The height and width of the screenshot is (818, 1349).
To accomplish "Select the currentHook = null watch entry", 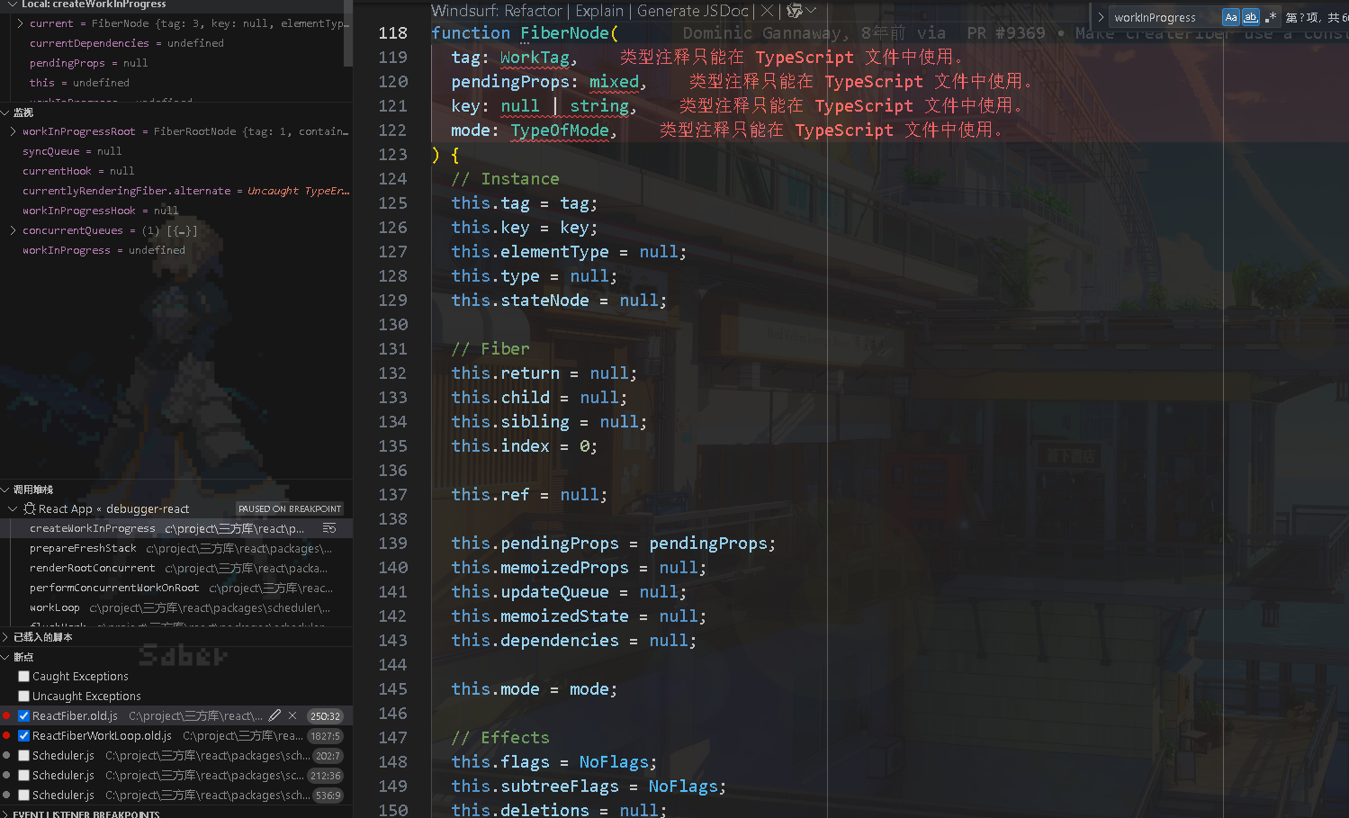I will tap(78, 171).
